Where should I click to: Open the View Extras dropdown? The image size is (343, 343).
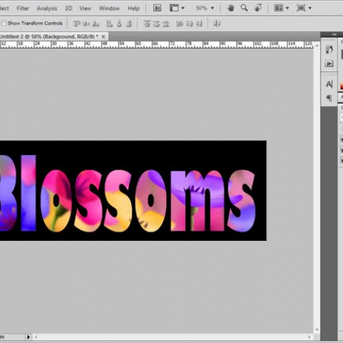click(177, 8)
